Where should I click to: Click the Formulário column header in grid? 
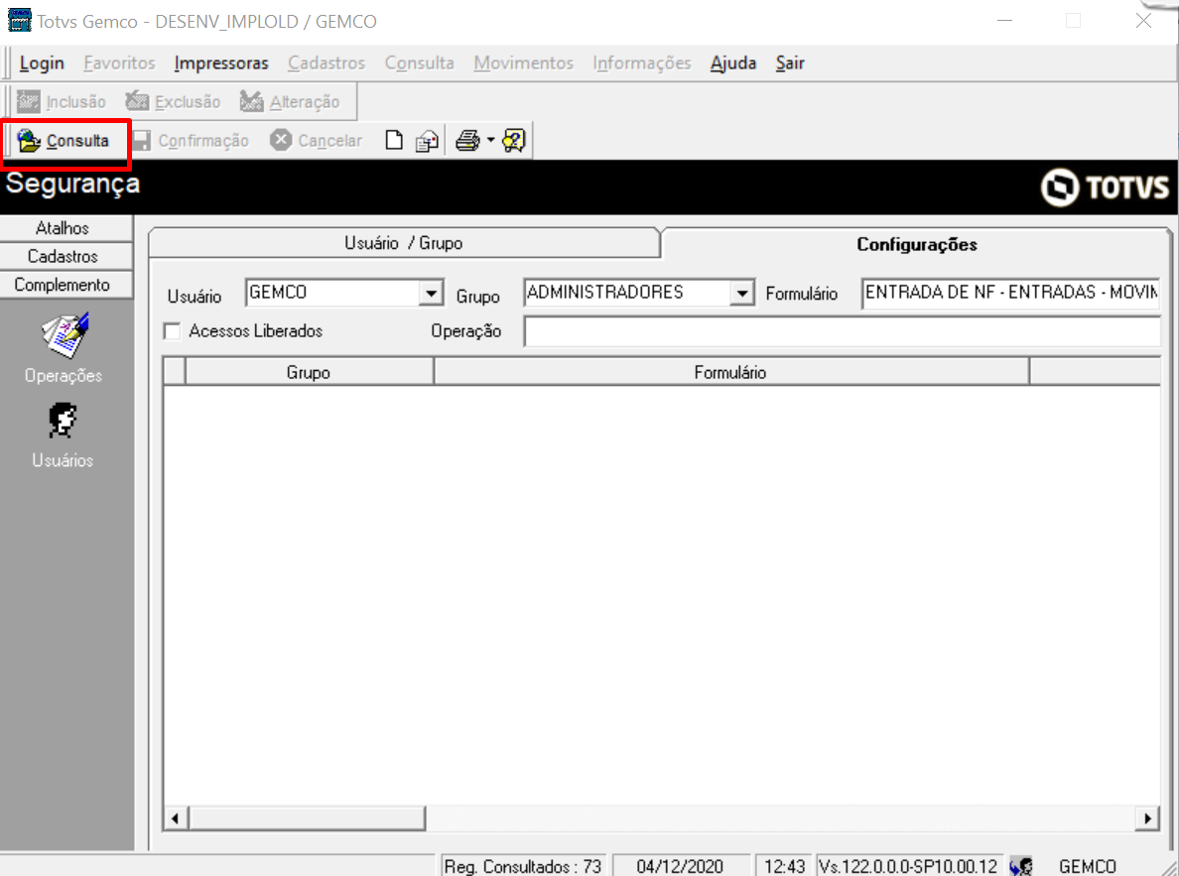point(730,372)
